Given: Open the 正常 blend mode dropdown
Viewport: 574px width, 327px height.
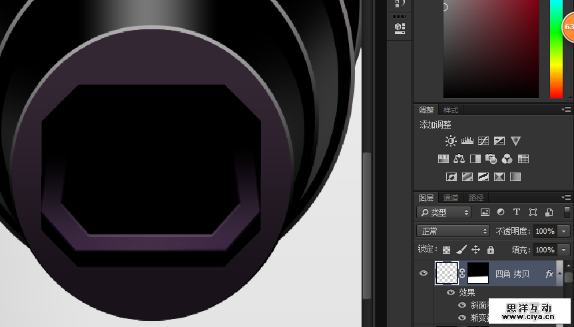Looking at the screenshot, I should 453,231.
